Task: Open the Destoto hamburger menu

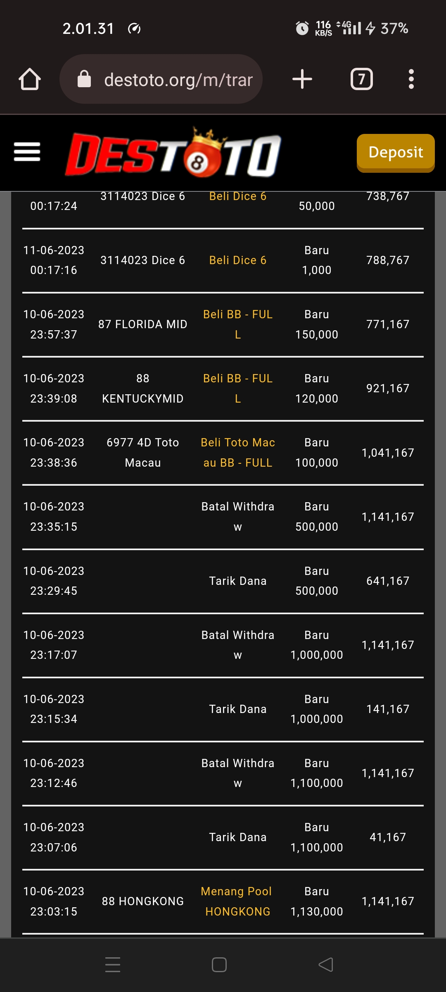Action: click(27, 152)
